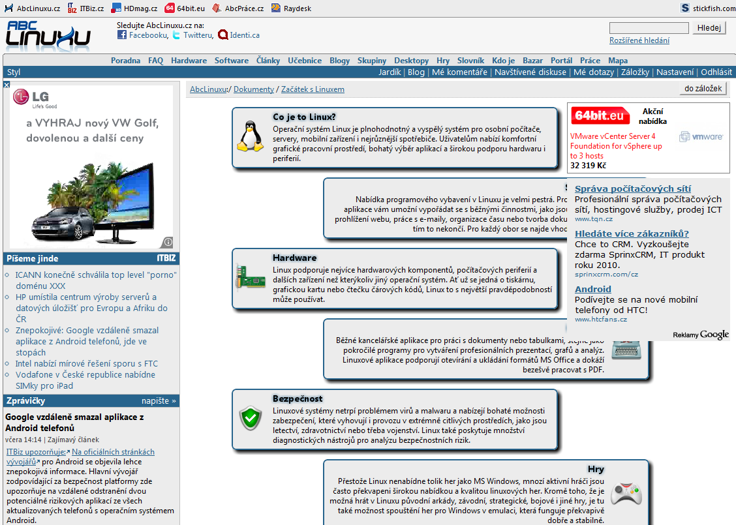Click the typewriter office icon

point(626,350)
